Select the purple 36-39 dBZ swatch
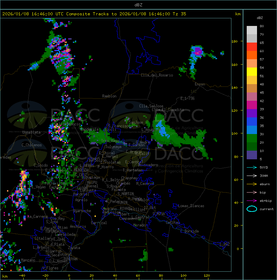This screenshot has width=277, height=280. [252, 113]
